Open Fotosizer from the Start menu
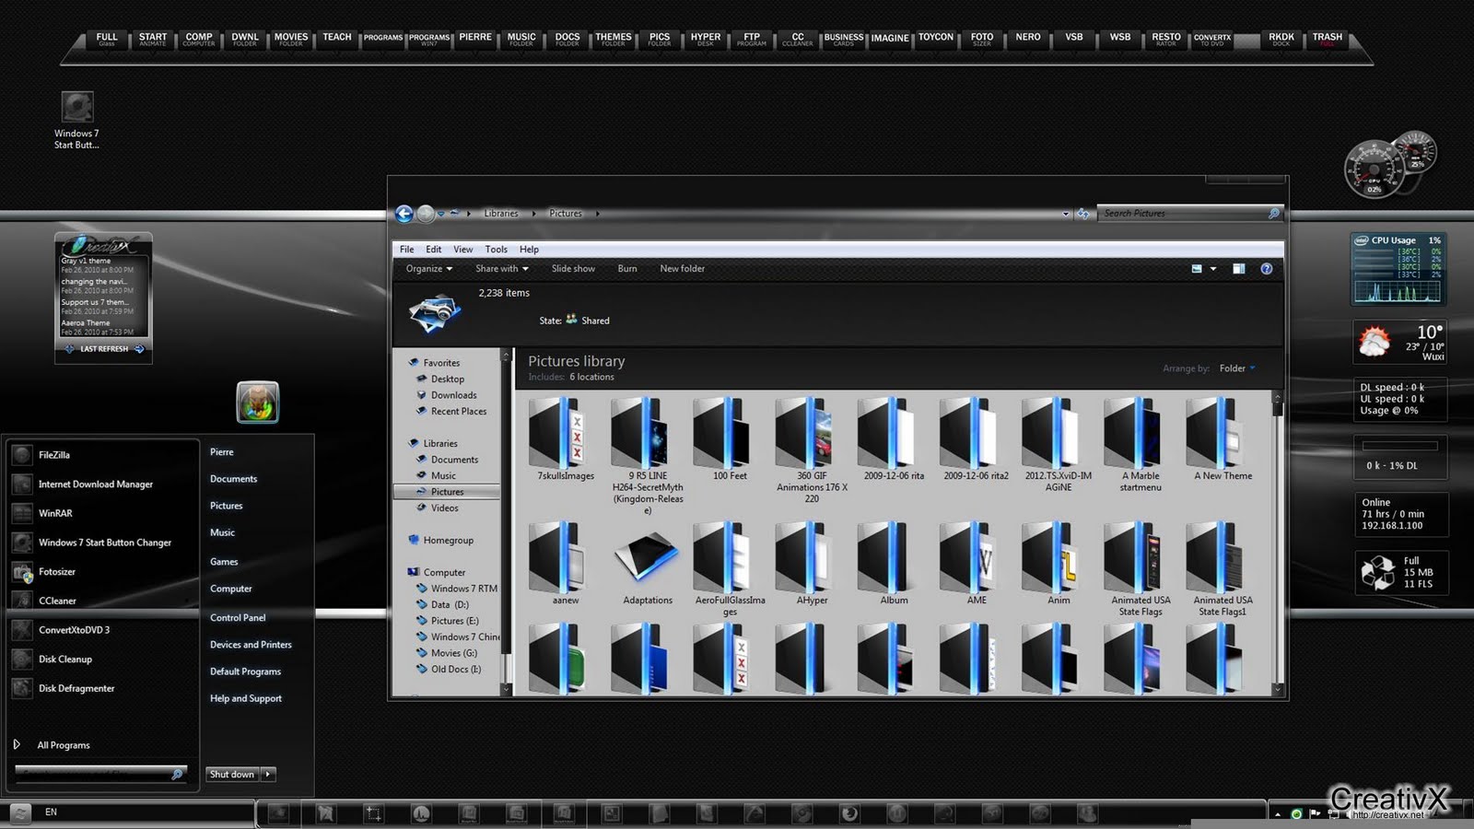1474x829 pixels. click(57, 572)
